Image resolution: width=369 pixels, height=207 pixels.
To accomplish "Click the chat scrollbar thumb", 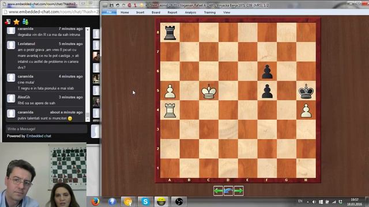I will 88,115.
